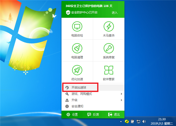This screenshot has width=176, height=126.
Task: Click 反馈 feedback button
Action: point(93,114)
